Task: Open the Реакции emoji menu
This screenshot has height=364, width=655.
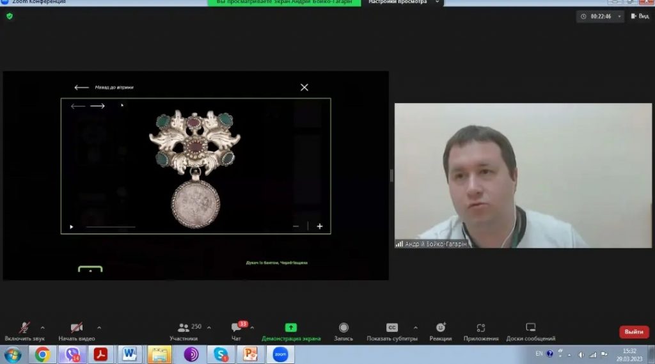Action: 441,329
